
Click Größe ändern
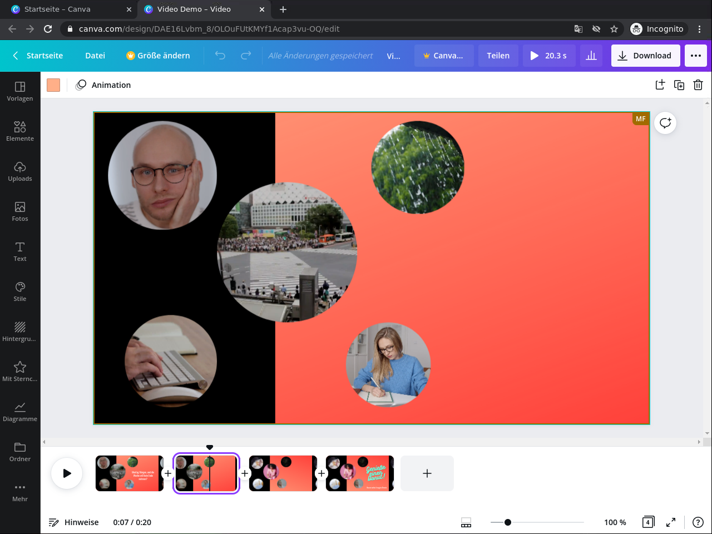(158, 56)
